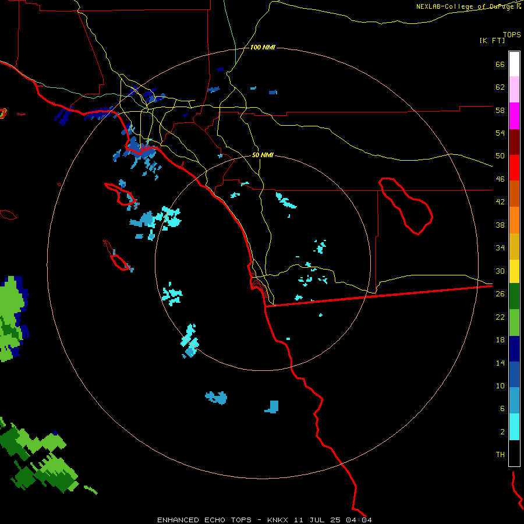Select the "62" legend value

(500, 87)
